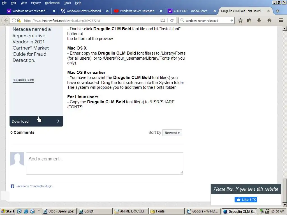Click the scrollbar down arrow
This screenshot has height=215, width=287.
click(284, 205)
